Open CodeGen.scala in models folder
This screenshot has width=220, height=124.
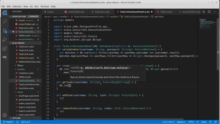26,73
